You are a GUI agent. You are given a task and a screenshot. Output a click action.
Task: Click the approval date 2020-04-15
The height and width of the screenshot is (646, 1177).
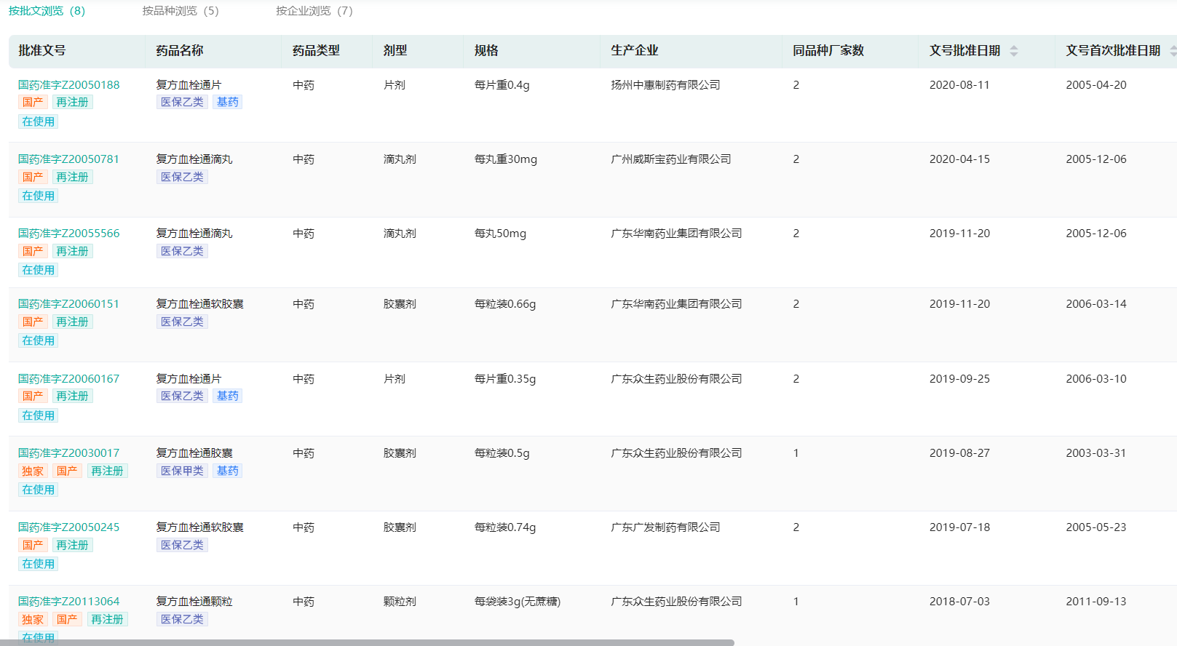(959, 159)
